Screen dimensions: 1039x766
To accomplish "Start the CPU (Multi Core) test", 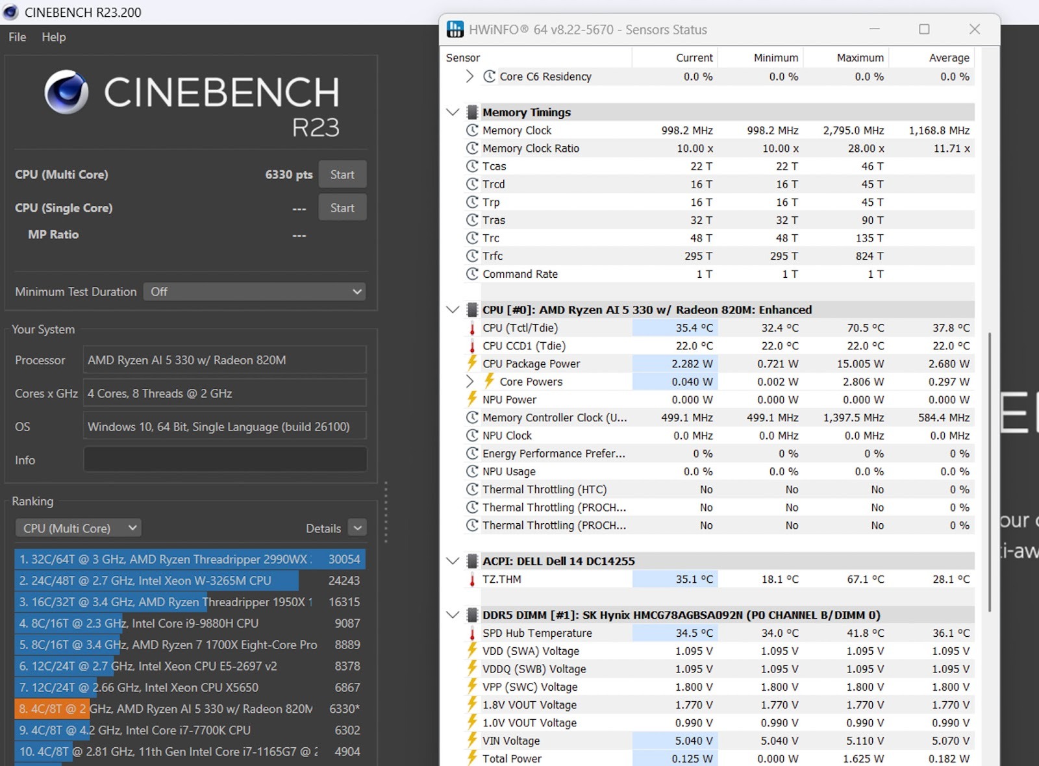I will tap(342, 175).
